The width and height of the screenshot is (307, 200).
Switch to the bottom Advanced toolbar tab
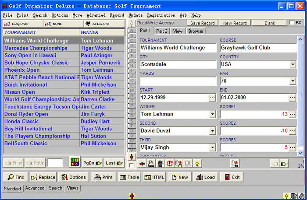(35, 188)
